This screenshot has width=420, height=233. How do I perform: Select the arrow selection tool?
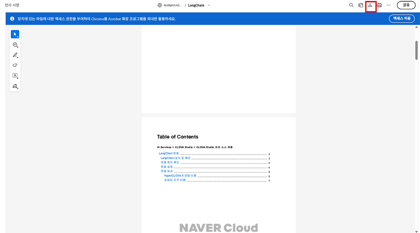click(x=15, y=34)
